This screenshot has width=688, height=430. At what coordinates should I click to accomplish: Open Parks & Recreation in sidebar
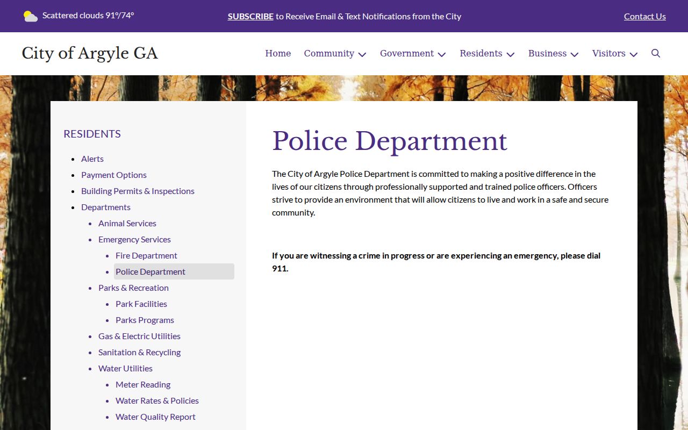pos(133,288)
